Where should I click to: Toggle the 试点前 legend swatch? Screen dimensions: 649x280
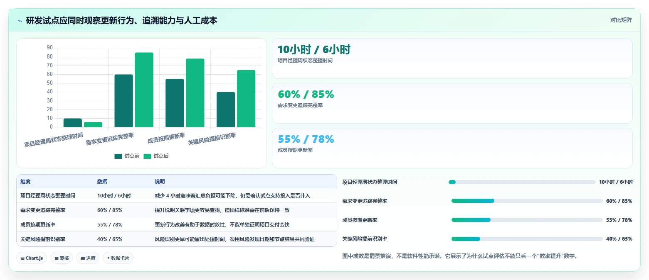[118, 156]
